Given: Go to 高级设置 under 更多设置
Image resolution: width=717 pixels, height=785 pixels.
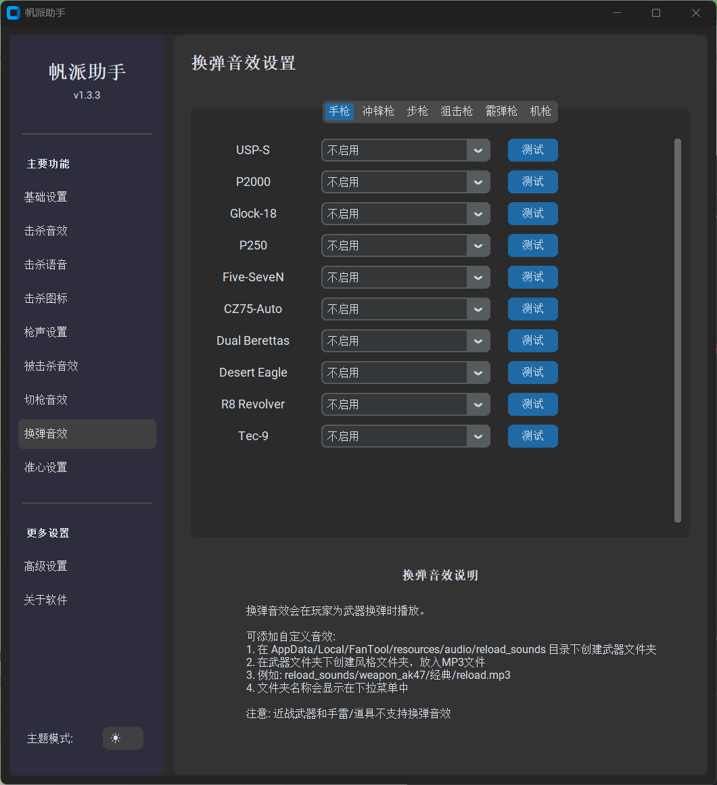Looking at the screenshot, I should 45,566.
